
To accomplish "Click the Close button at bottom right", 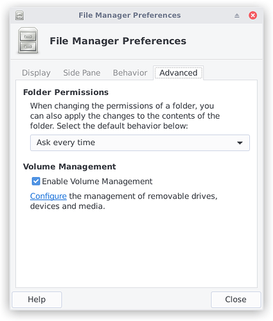I will pos(236,299).
